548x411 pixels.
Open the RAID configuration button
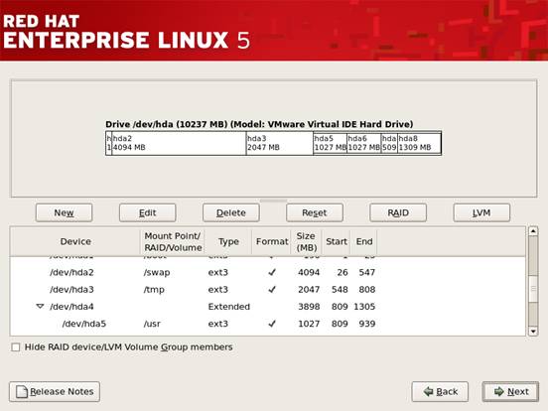pos(398,212)
